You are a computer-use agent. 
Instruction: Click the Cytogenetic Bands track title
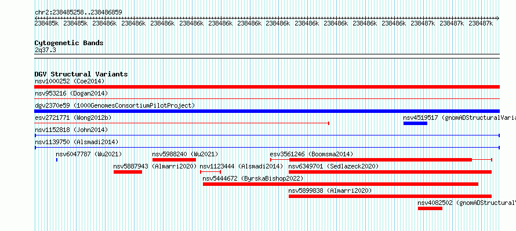[69, 43]
